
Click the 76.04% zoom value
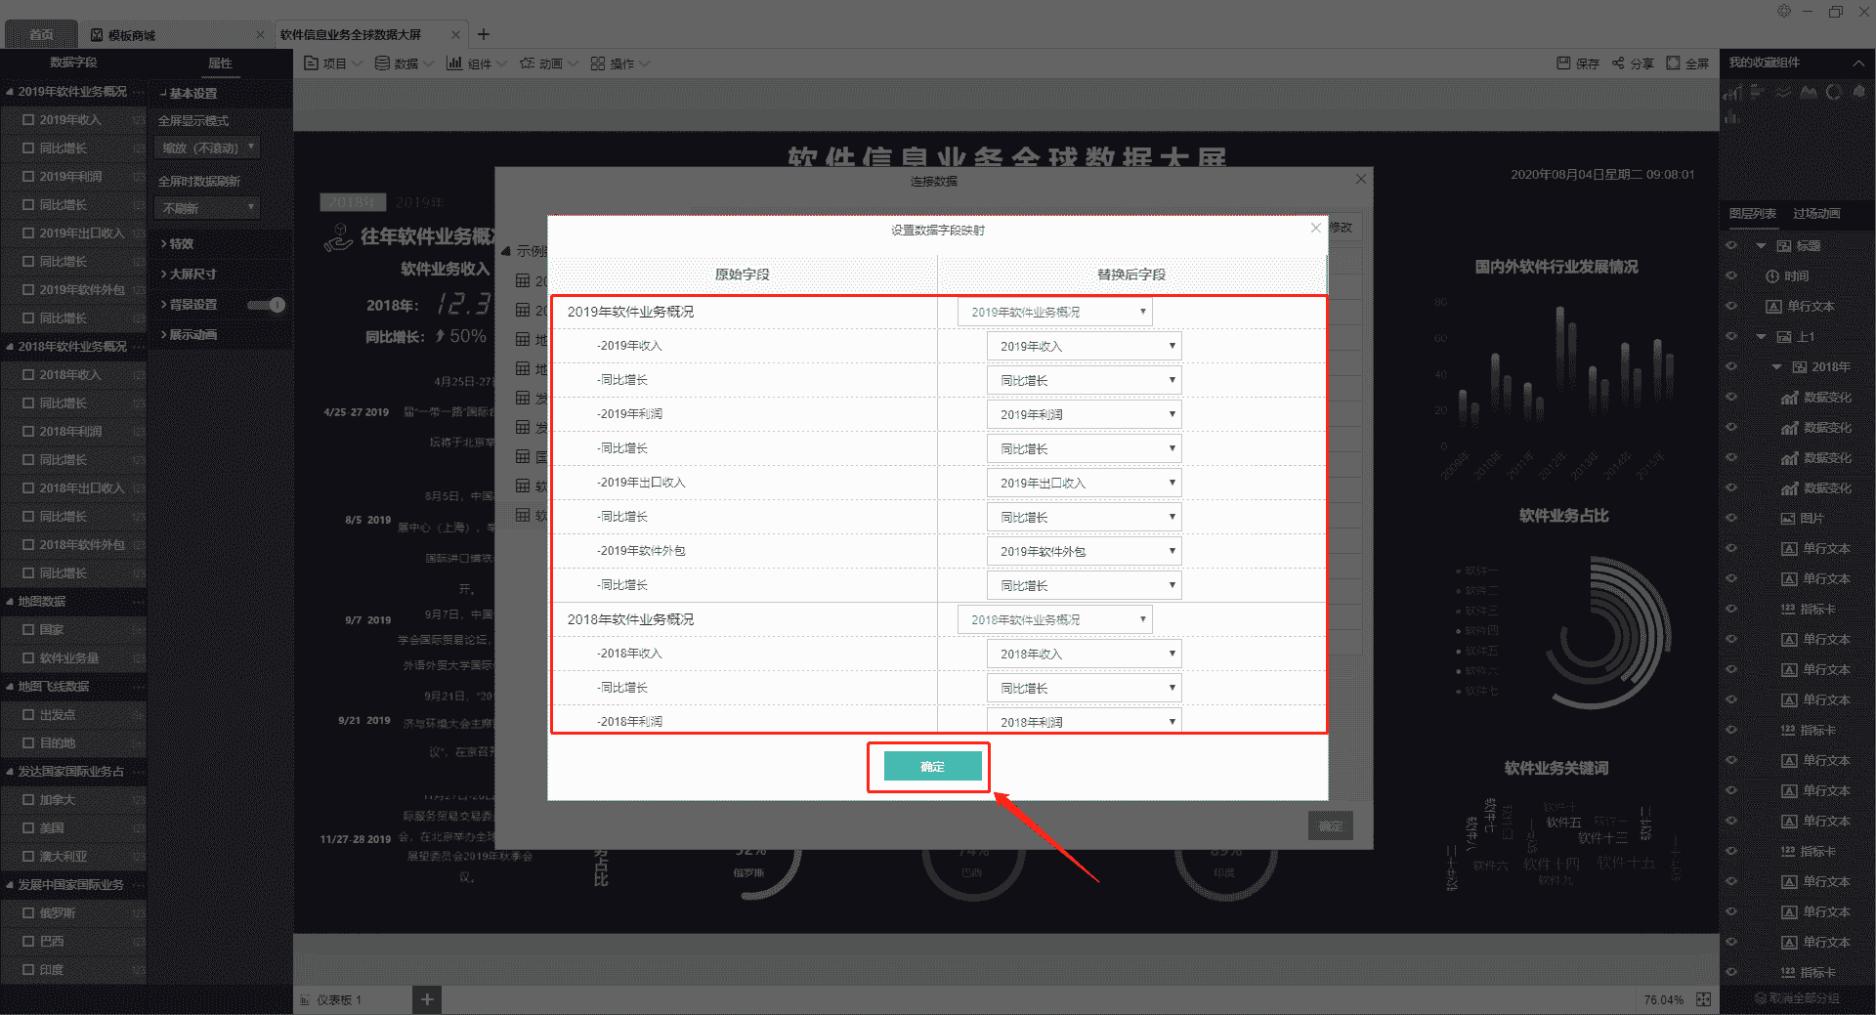pyautogui.click(x=1663, y=1000)
